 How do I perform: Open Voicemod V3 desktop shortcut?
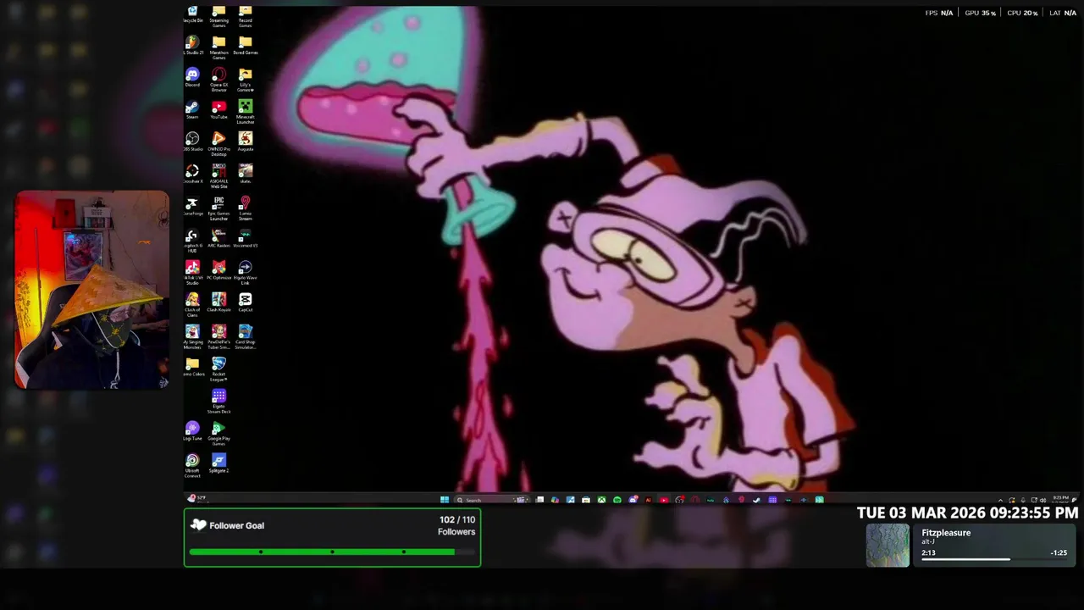(x=246, y=238)
